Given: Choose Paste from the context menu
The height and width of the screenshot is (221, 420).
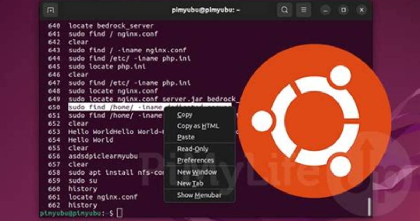Looking at the screenshot, I should point(186,137).
